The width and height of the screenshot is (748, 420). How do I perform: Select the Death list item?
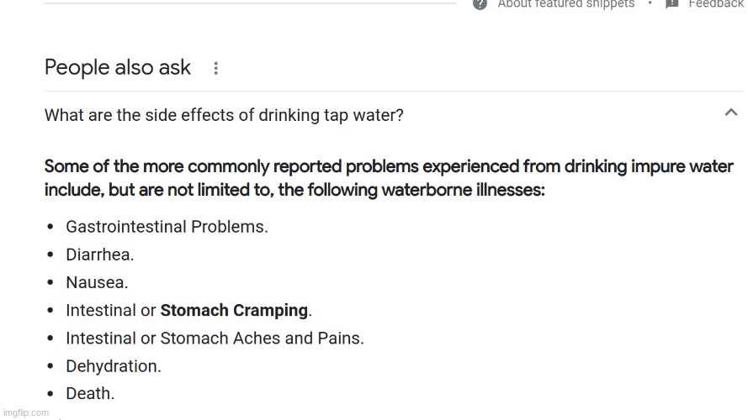90,394
